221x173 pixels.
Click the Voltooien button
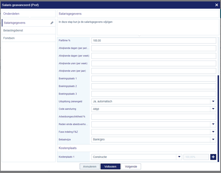point(110,166)
